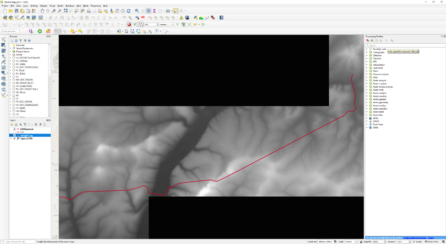Toggle the Render checkbox in status bar
This screenshot has height=244, width=446.
[x=414, y=242]
